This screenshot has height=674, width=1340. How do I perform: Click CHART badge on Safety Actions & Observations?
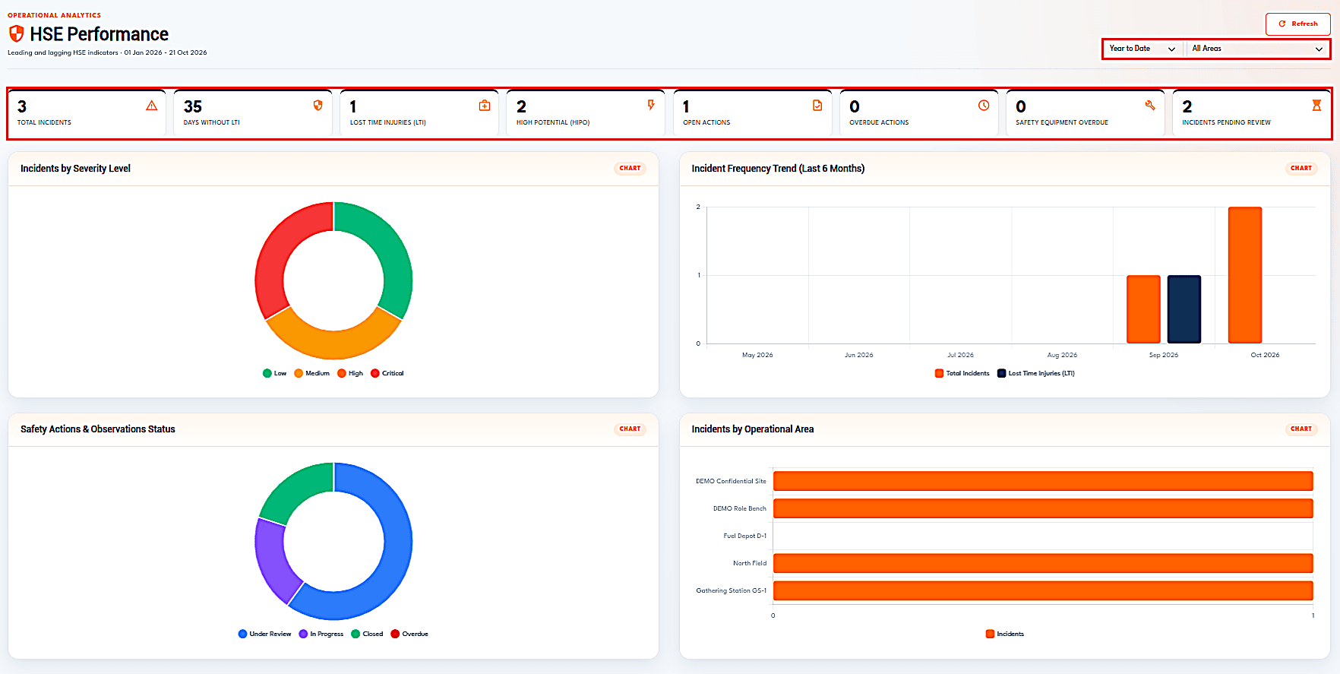pos(630,429)
